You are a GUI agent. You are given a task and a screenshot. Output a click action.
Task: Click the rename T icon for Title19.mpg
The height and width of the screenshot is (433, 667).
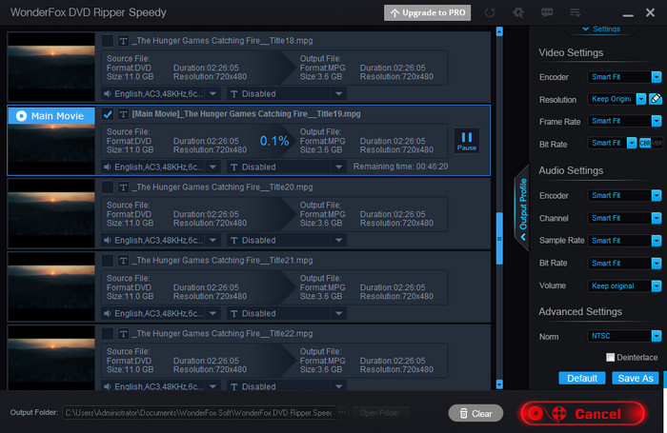pyautogui.click(x=123, y=114)
